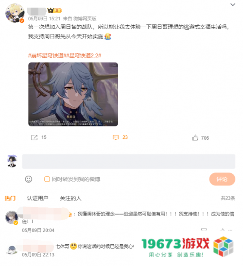The height and width of the screenshot is (266, 243).
Task: Focus the comment input field
Action: 129,162
